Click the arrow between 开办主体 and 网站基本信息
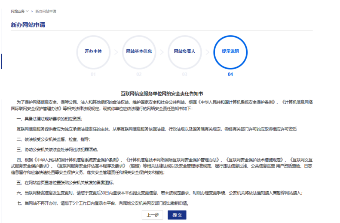The width and height of the screenshot is (340, 223). point(116,52)
